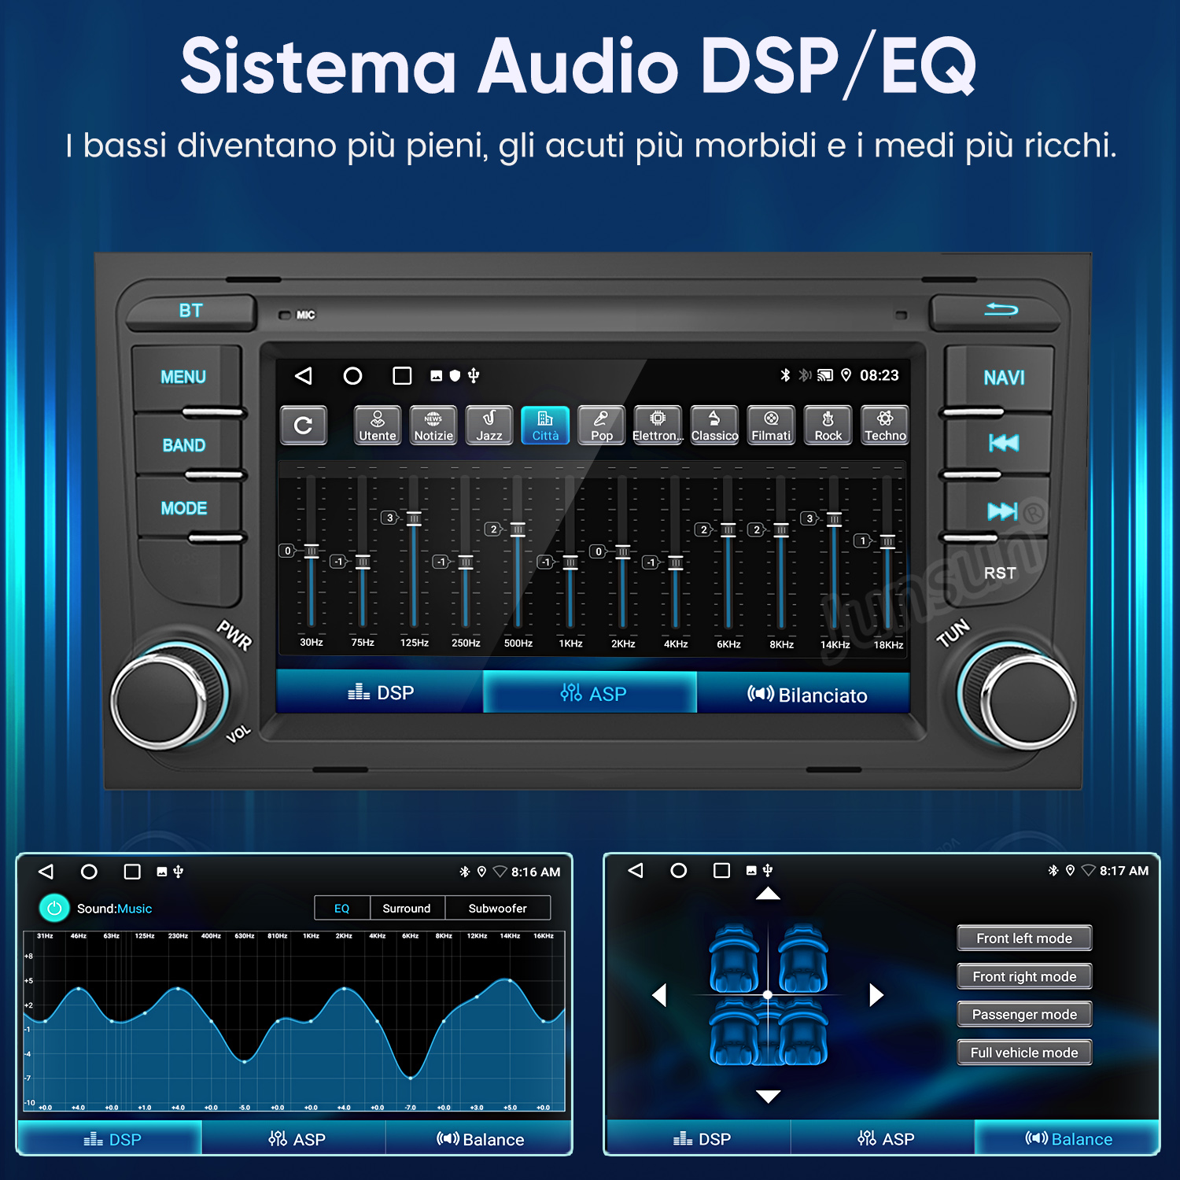Open the DSP tab in the 8:16 AM screen

[110, 1138]
